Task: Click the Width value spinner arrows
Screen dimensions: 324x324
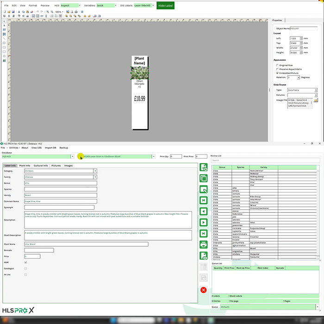Action: 301,48
